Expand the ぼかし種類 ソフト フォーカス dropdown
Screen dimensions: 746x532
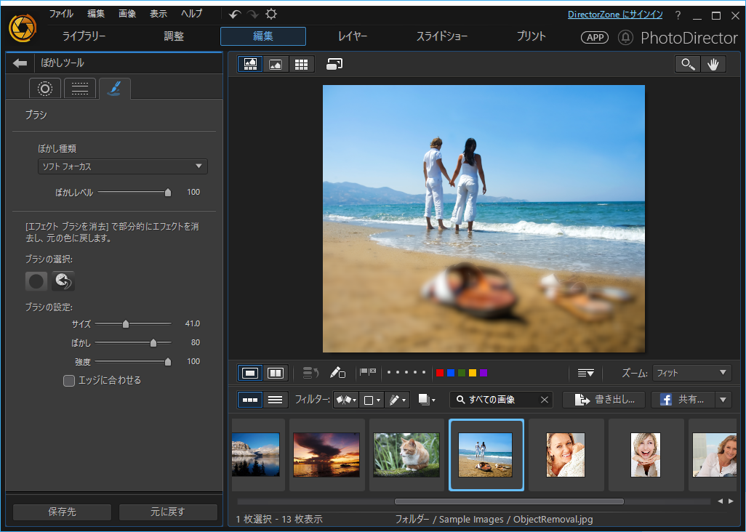coord(123,166)
